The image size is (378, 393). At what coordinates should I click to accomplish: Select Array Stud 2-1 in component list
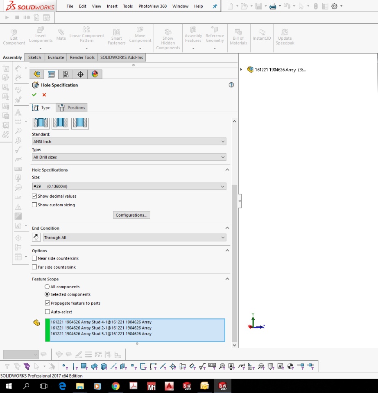(x=101, y=328)
